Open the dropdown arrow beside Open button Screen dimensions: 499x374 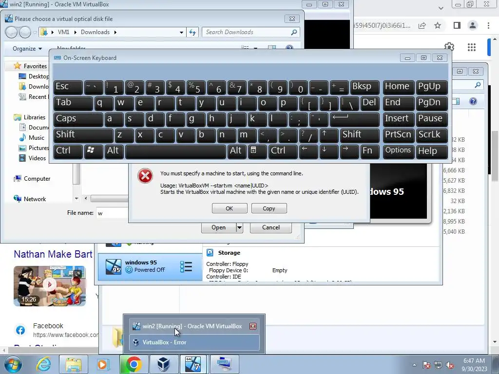239,227
